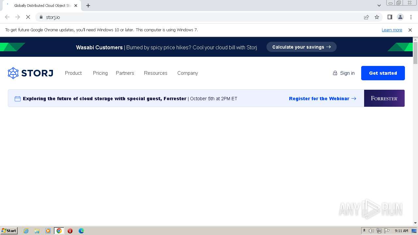Click Wasabi Customers banner text
Viewport: 418px width, 235px height.
point(99,47)
